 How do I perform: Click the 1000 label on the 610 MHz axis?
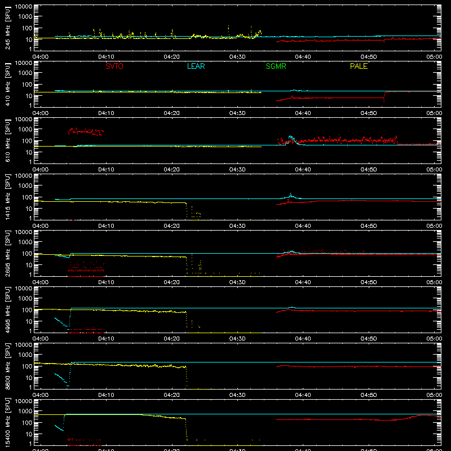coord(25,130)
